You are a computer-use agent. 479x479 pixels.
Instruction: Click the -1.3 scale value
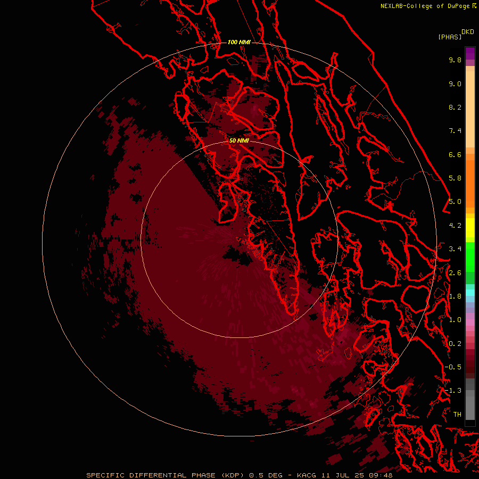pyautogui.click(x=453, y=391)
